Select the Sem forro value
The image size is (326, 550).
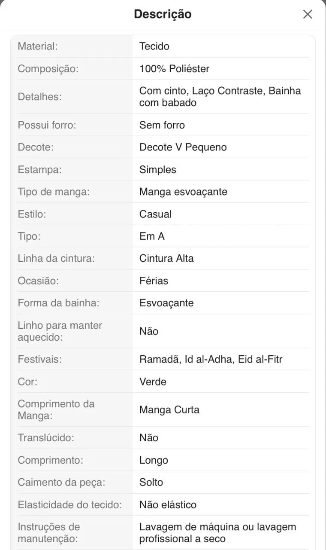point(162,125)
